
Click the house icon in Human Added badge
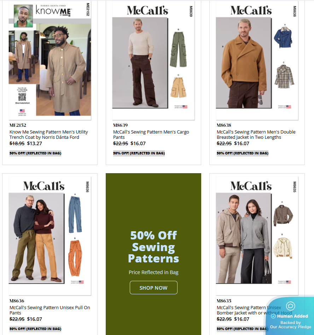coord(291,306)
